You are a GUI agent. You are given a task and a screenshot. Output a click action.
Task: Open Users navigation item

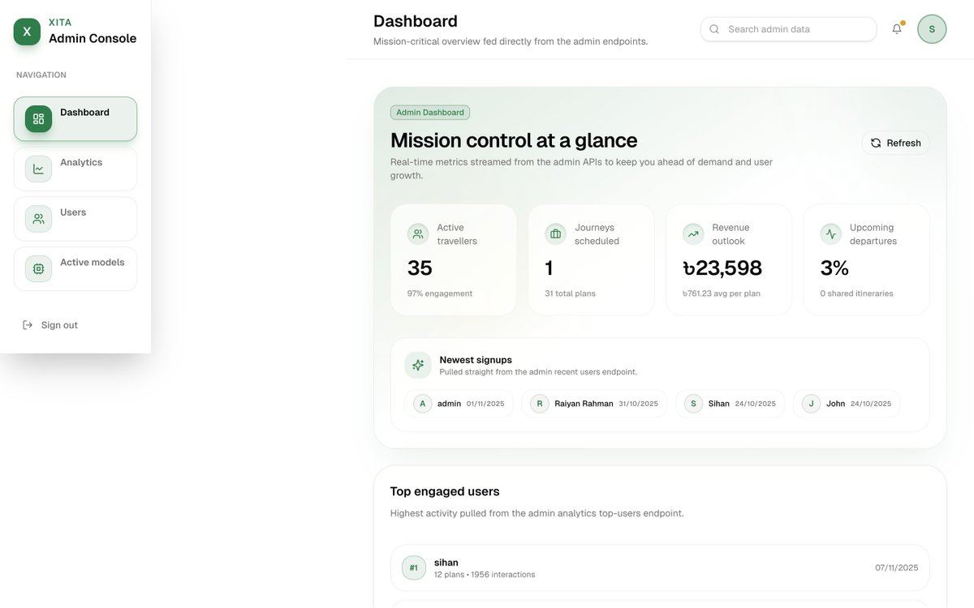75,219
